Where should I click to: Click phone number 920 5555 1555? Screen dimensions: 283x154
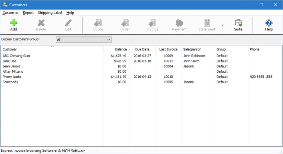click(261, 77)
